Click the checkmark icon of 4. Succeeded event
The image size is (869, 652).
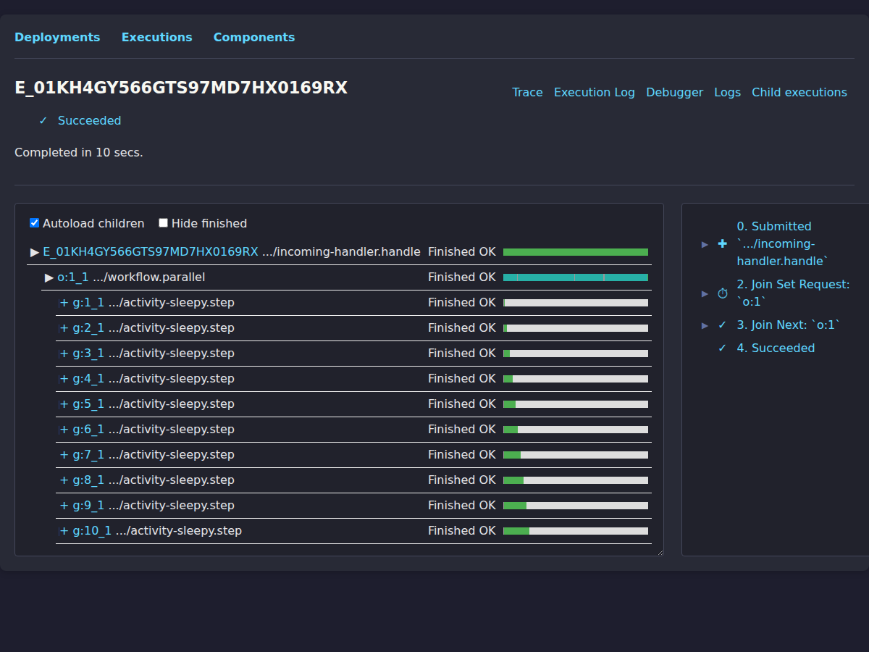[722, 348]
